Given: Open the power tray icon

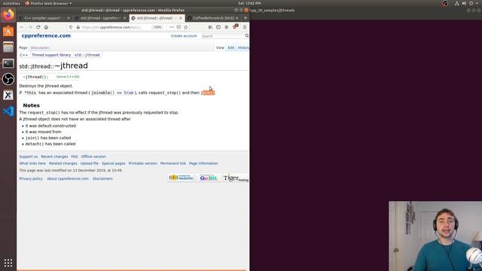Looking at the screenshot, I should tap(471, 3).
